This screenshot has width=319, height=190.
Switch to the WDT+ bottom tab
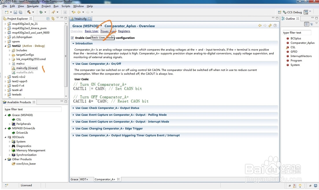(x=84, y=179)
